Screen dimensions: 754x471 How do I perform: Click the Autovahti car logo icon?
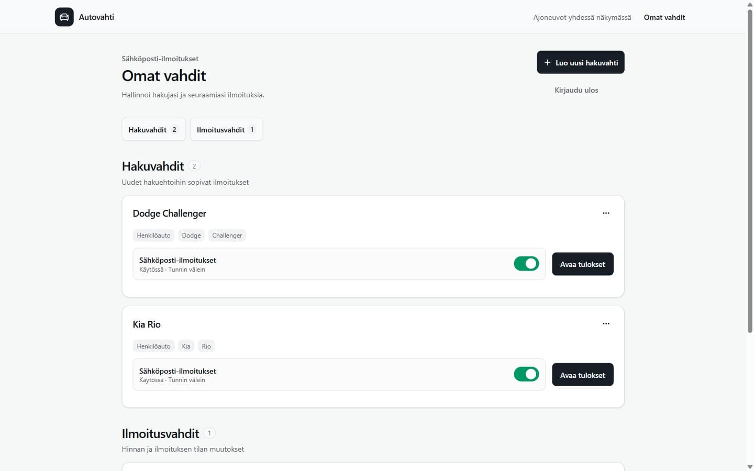tap(64, 17)
